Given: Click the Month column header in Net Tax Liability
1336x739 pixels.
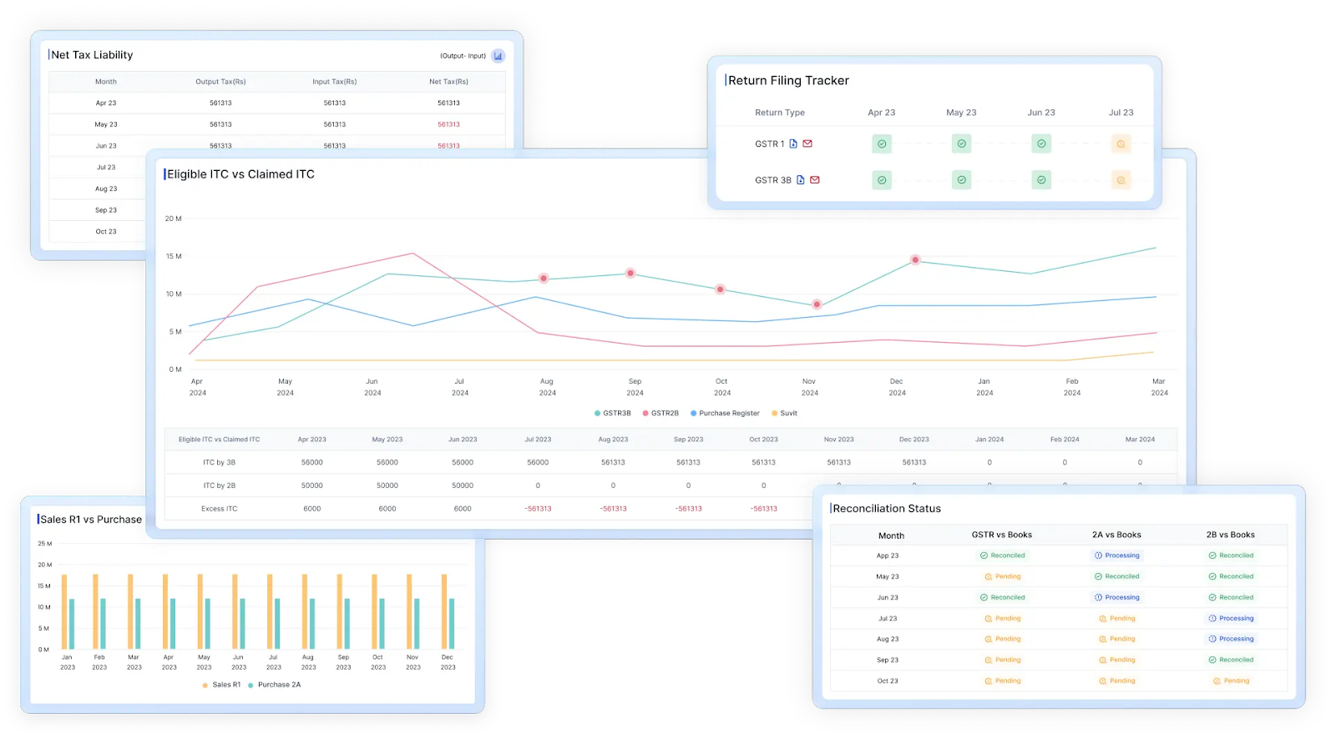Looking at the screenshot, I should pos(106,82).
